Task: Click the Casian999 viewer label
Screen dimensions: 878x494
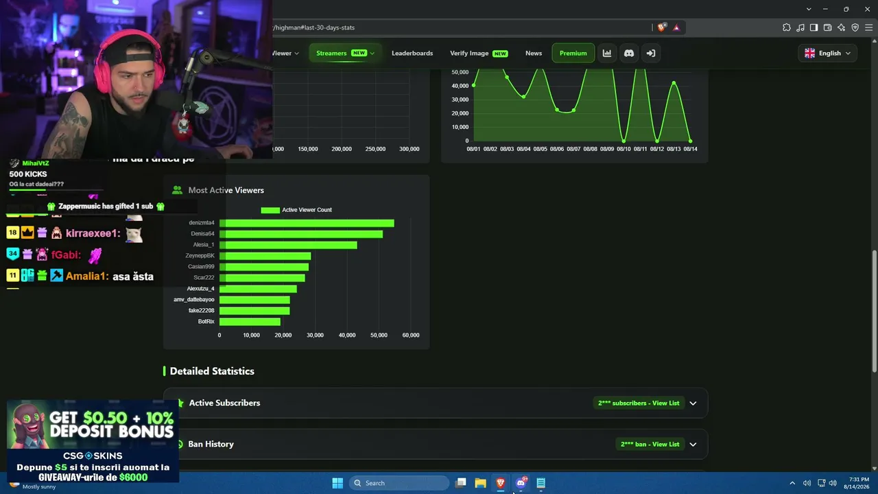Action: pyautogui.click(x=201, y=267)
